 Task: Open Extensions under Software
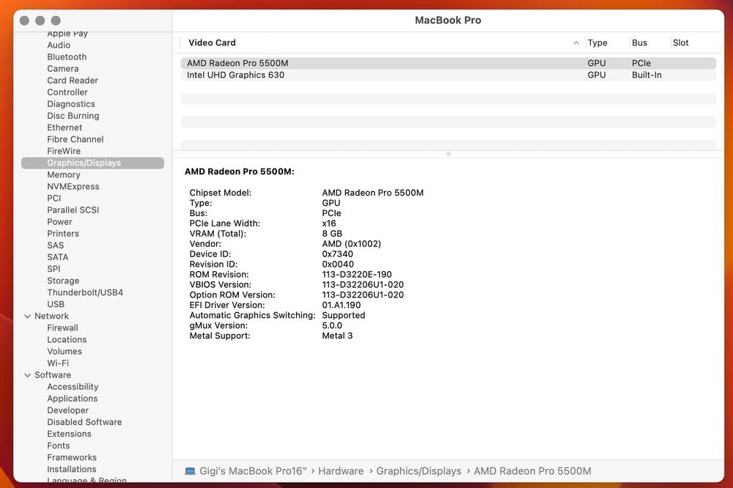(x=69, y=435)
